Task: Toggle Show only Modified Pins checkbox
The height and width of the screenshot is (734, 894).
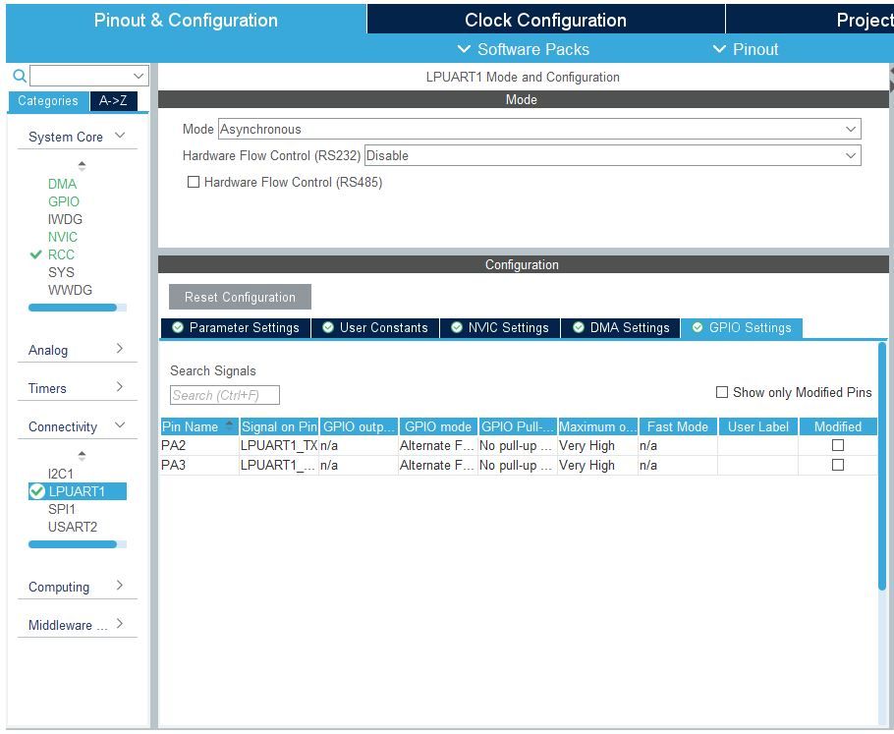Action: click(722, 392)
